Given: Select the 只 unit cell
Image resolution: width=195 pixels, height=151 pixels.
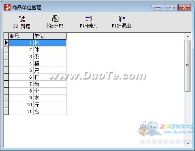Looking at the screenshot, I should [50, 70].
